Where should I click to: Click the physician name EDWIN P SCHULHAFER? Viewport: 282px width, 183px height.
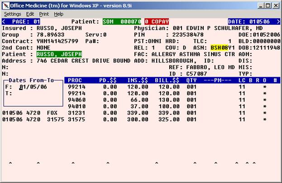216,28
